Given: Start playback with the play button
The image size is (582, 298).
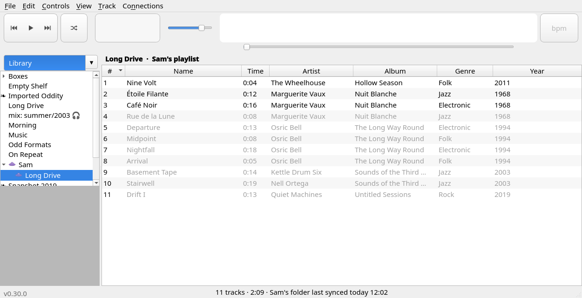Looking at the screenshot, I should tap(31, 28).
